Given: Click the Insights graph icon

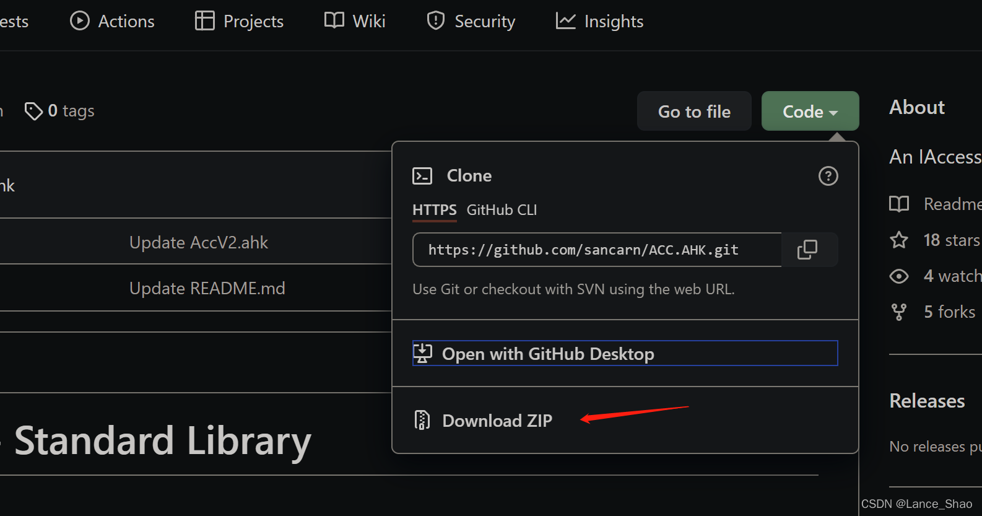Looking at the screenshot, I should coord(566,21).
